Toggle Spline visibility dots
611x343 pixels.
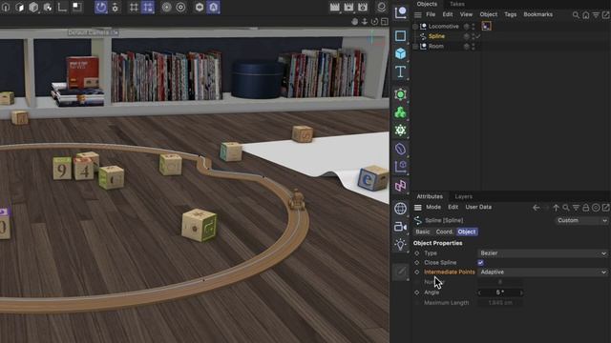point(474,36)
